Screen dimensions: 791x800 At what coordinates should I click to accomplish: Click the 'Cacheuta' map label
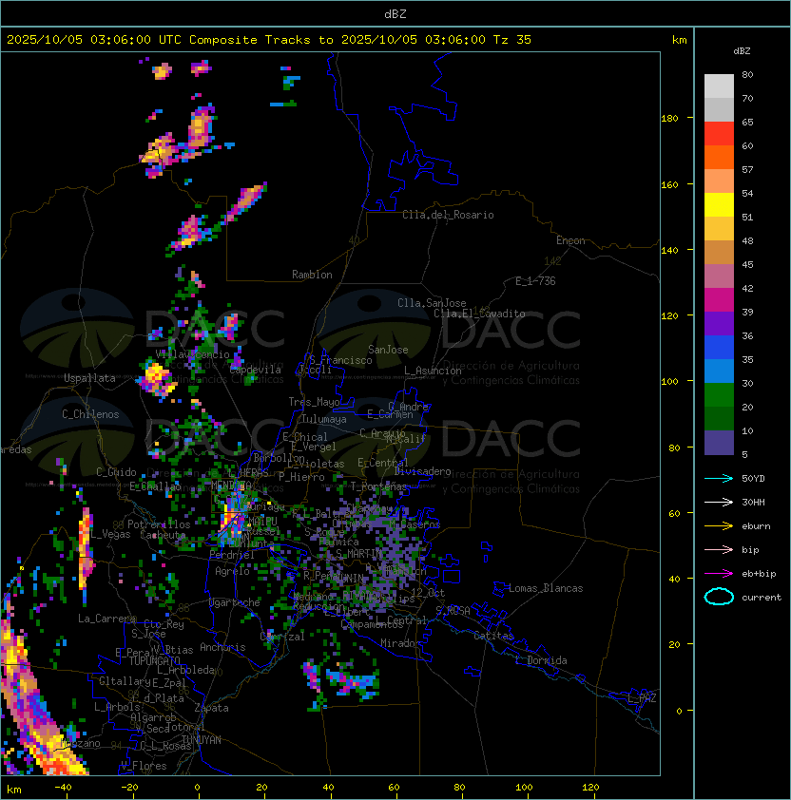[163, 535]
